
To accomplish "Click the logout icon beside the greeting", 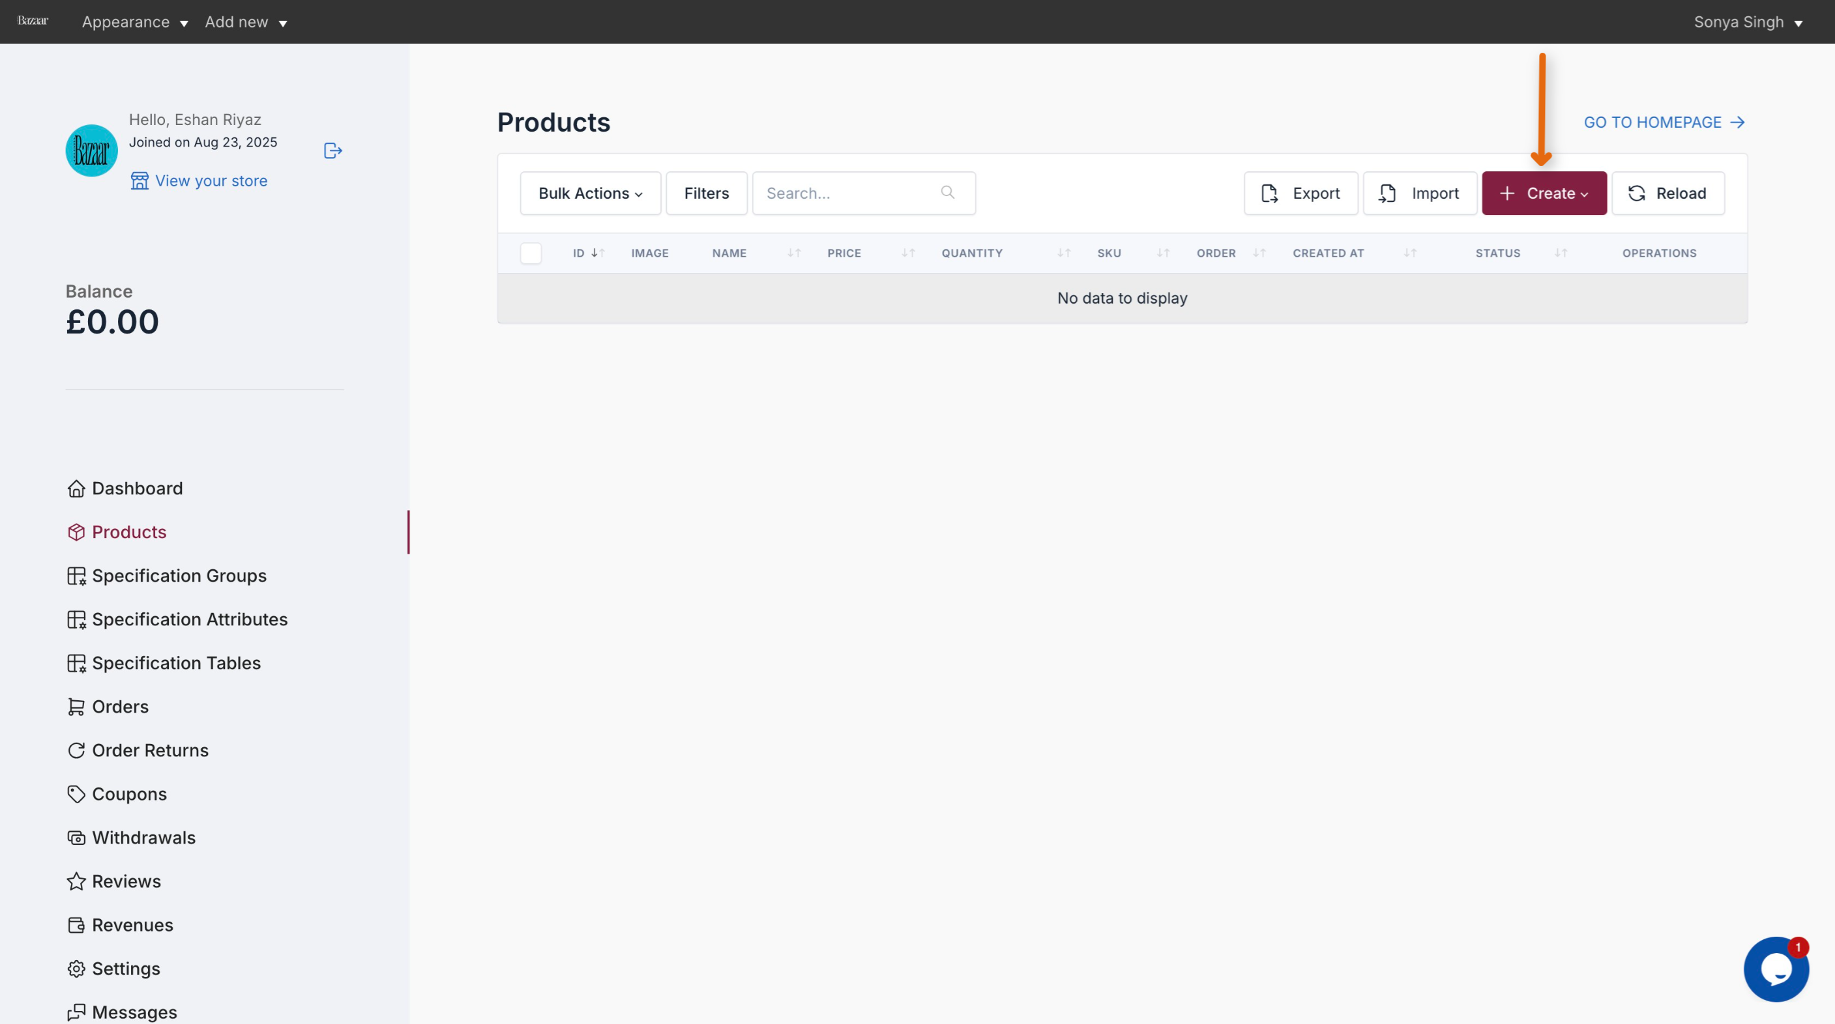I will pyautogui.click(x=333, y=151).
